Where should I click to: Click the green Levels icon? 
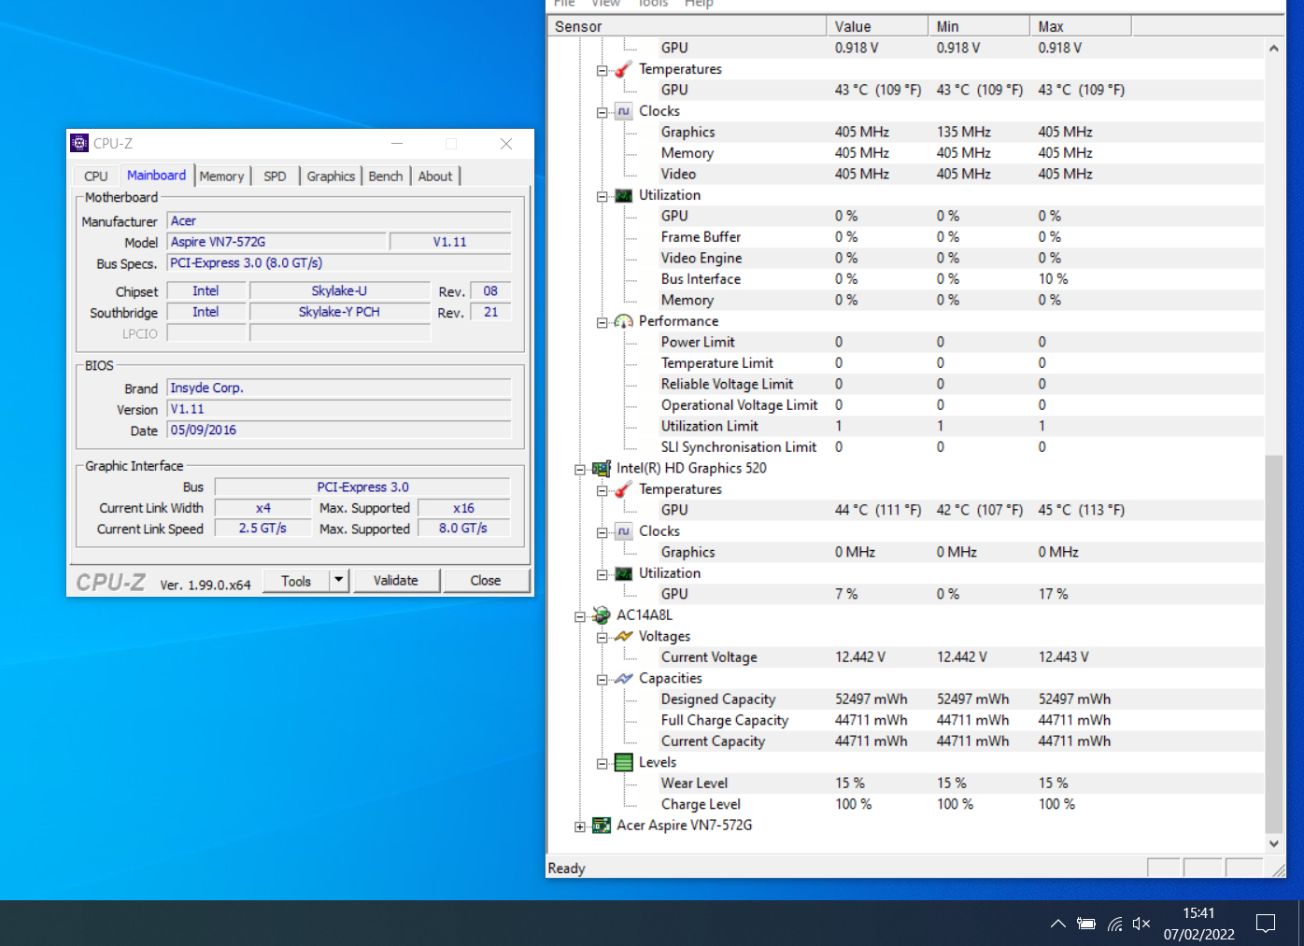[624, 763]
